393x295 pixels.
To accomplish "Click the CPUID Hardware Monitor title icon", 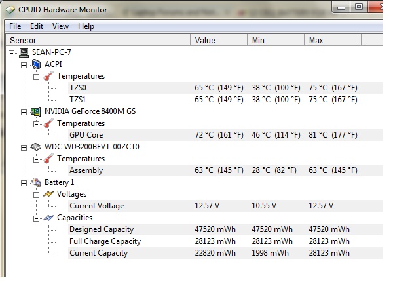I will pos(10,10).
